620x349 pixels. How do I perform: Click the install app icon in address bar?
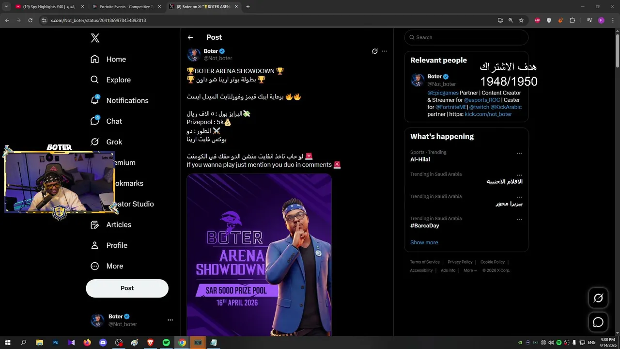[500, 20]
